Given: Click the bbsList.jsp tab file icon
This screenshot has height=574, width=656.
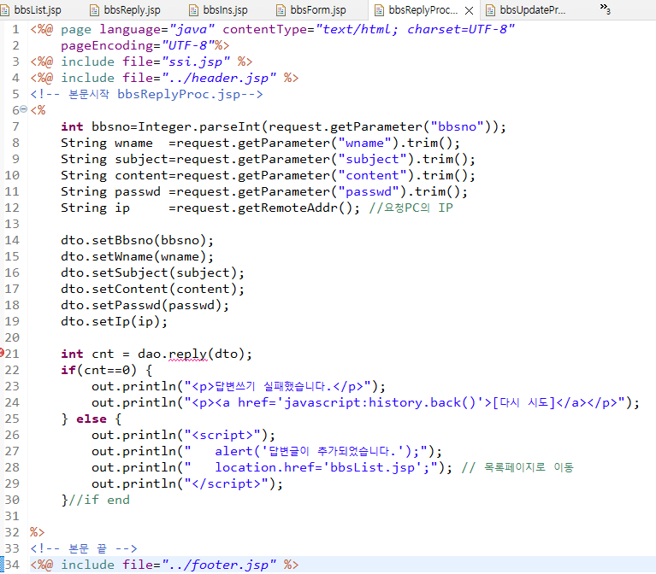Looking at the screenshot, I should pos(4,10).
